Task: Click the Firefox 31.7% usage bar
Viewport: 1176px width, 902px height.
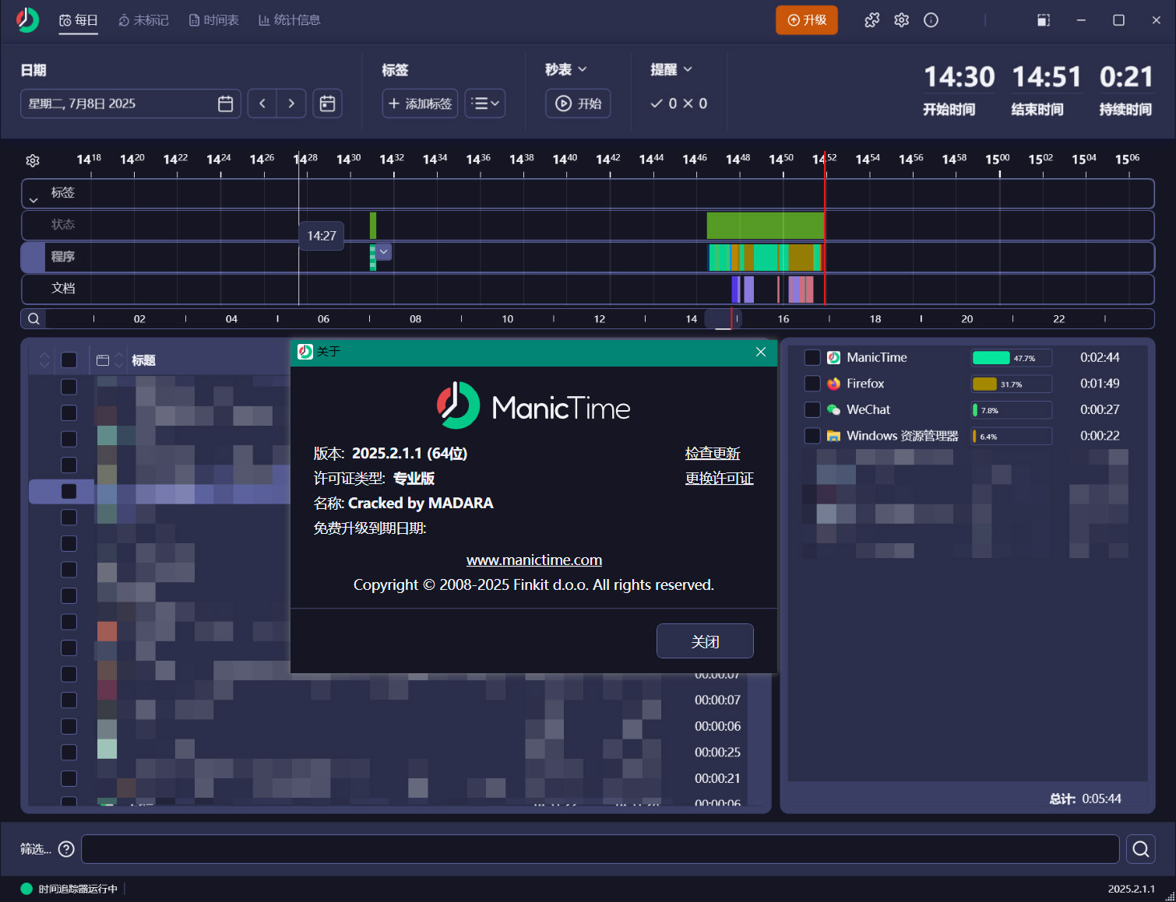Action: point(1012,384)
